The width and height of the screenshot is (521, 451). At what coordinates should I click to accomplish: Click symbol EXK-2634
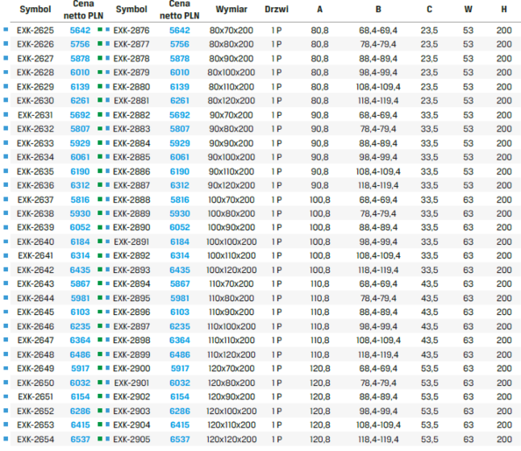tap(35, 157)
